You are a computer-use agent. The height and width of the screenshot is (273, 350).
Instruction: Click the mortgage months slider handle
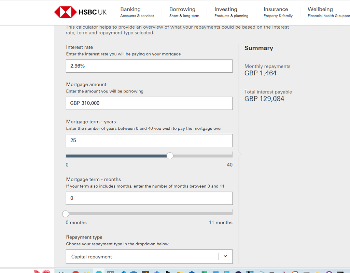66,214
